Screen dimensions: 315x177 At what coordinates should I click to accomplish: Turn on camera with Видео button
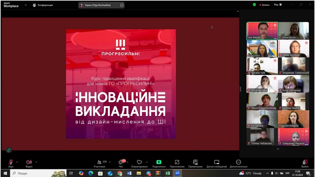[29, 163]
